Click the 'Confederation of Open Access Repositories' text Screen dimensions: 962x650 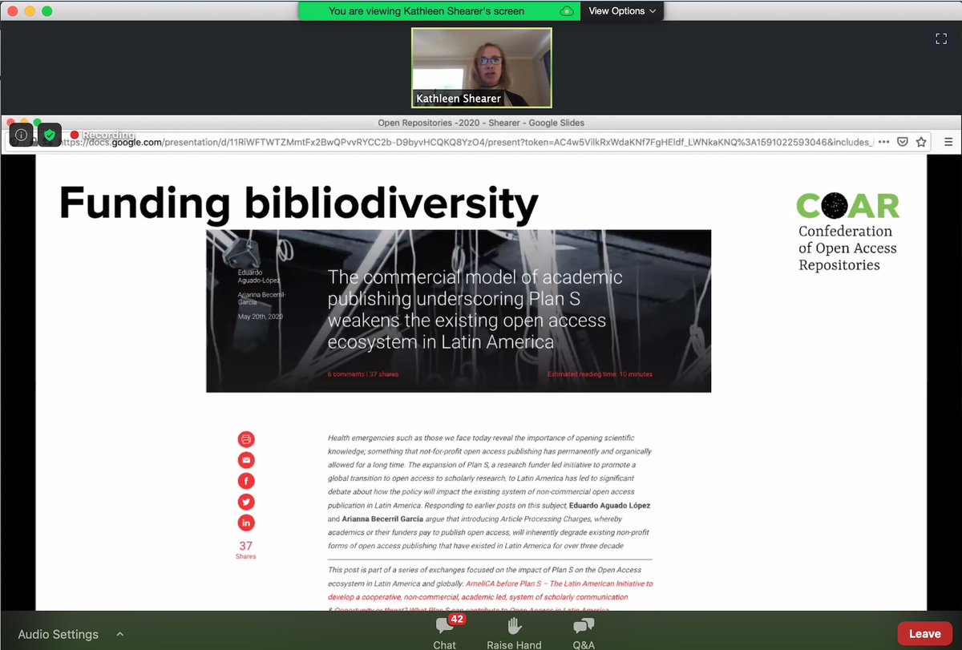(847, 248)
